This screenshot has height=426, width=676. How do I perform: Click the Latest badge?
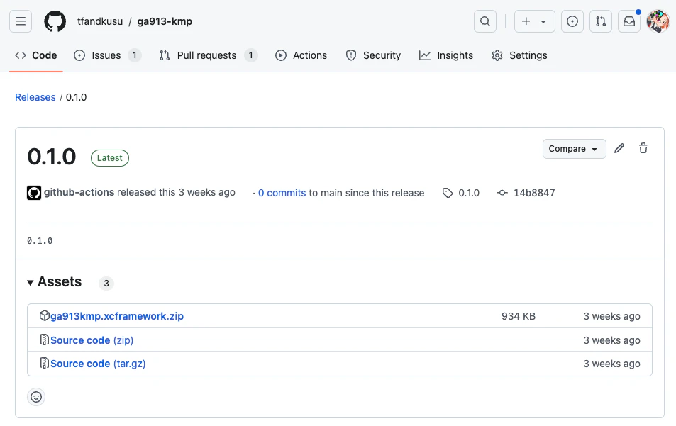(x=109, y=157)
